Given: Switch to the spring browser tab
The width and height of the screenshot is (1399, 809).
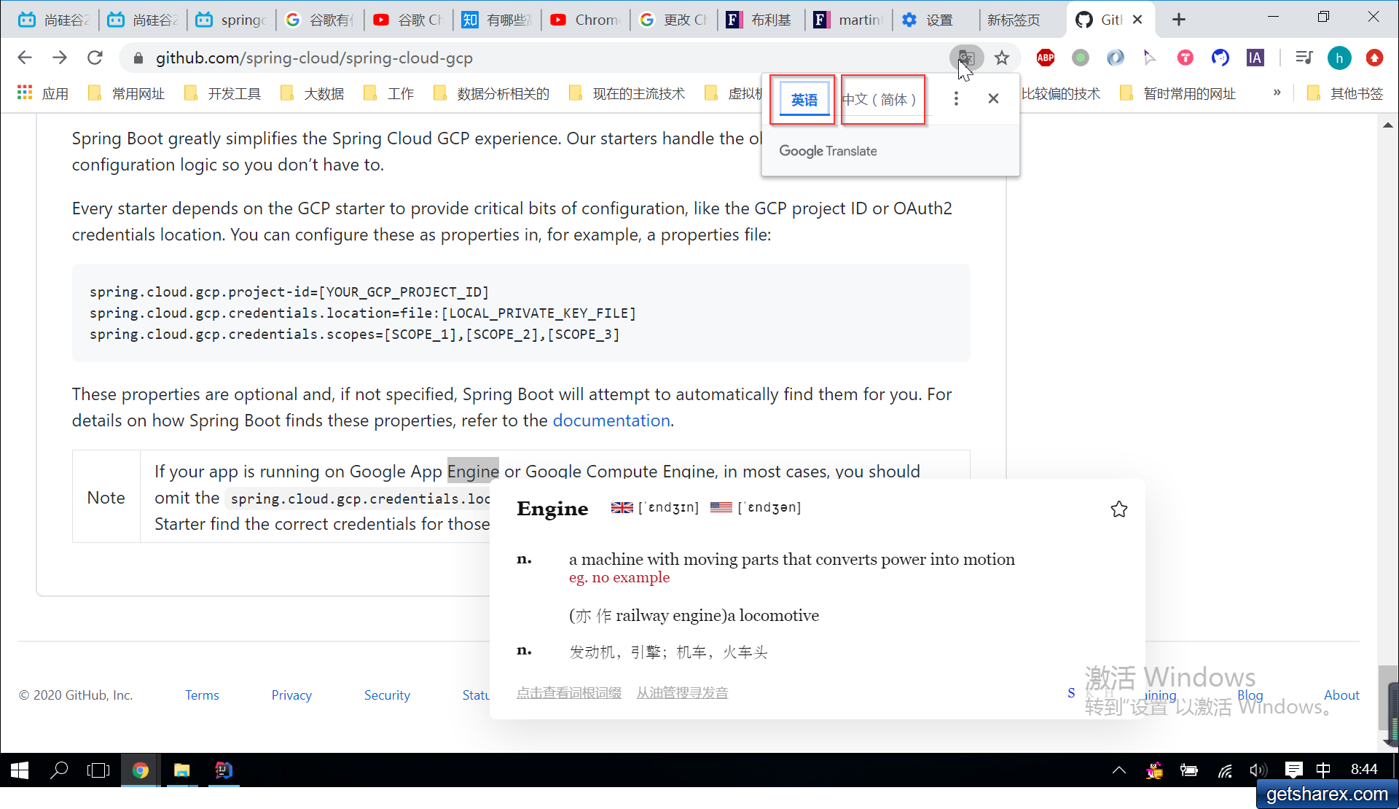Looking at the screenshot, I should pos(232,20).
